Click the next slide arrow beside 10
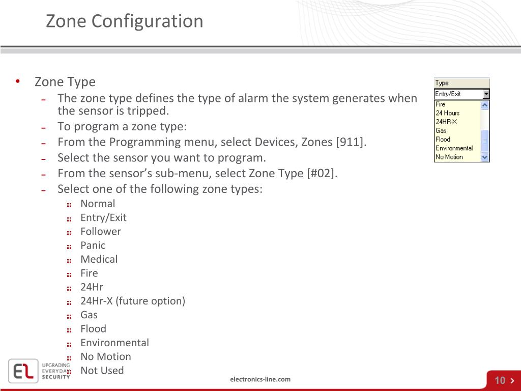The height and width of the screenshot is (391, 521). pyautogui.click(x=512, y=380)
